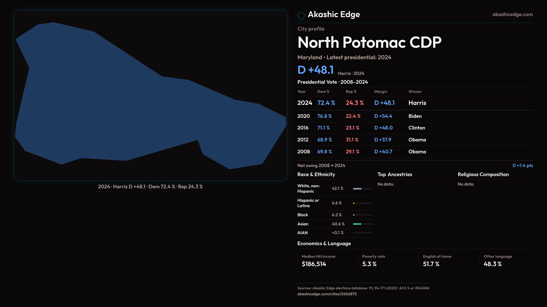
Task: Open the akashicedge.com link in header
Action: pos(512,14)
